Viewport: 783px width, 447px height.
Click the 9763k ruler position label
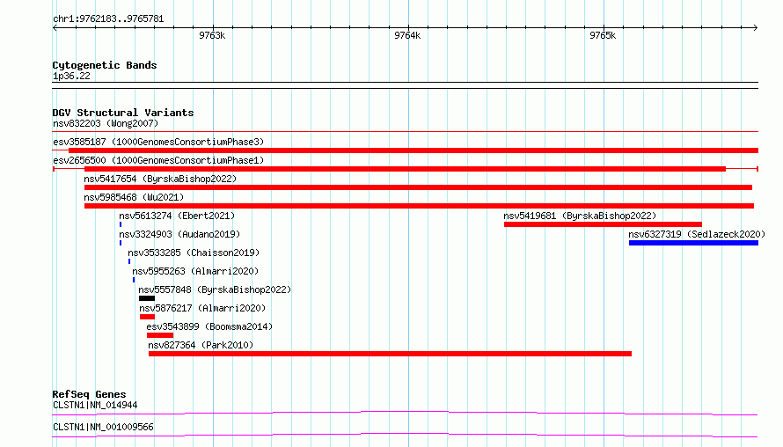212,35
